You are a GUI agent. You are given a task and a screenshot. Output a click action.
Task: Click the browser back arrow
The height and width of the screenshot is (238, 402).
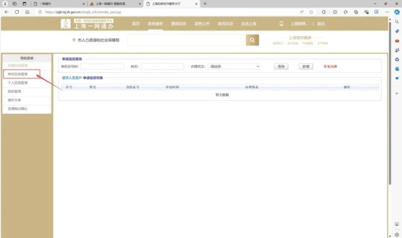coord(6,12)
